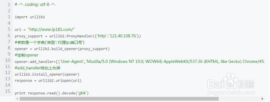Click the '#add_handler给加上伪装' comment

pyautogui.click(x=38, y=68)
